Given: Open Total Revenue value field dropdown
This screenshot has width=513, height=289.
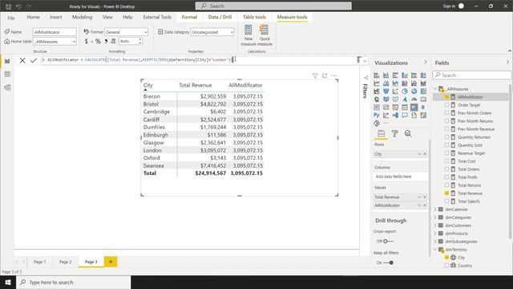Looking at the screenshot, I should pyautogui.click(x=419, y=197).
